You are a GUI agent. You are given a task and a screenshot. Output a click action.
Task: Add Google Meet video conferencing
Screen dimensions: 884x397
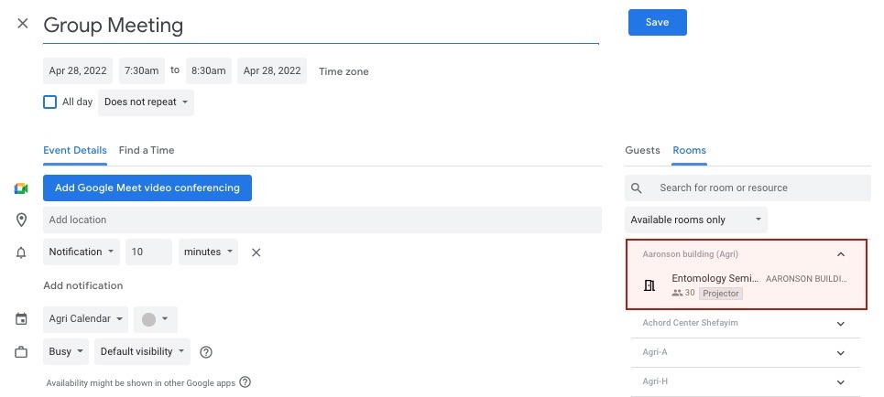pyautogui.click(x=147, y=188)
